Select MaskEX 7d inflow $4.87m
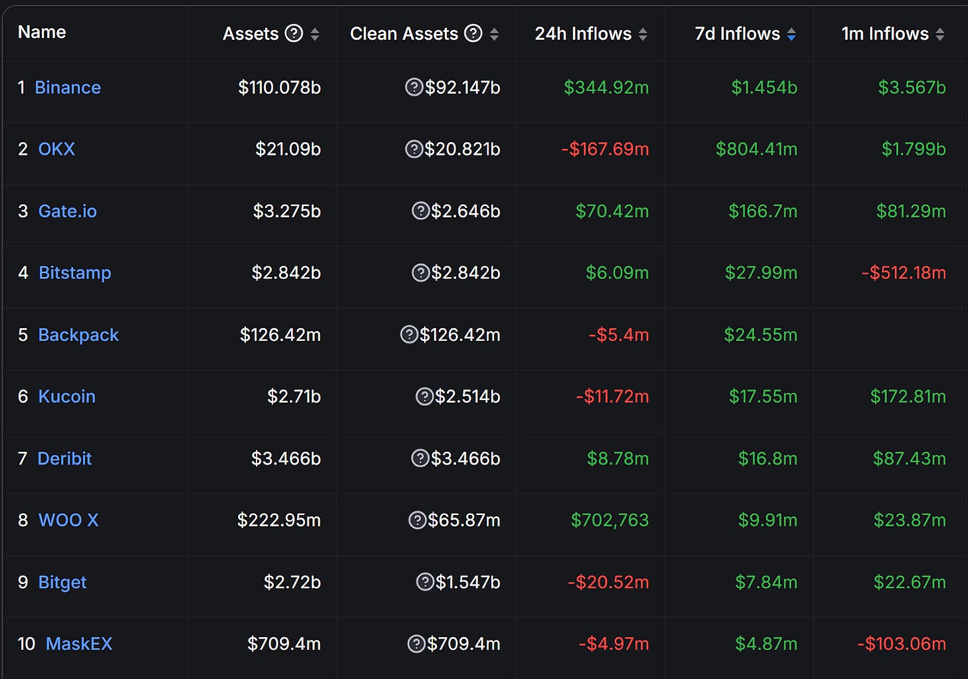Screen dimensions: 968x679 pos(767,643)
